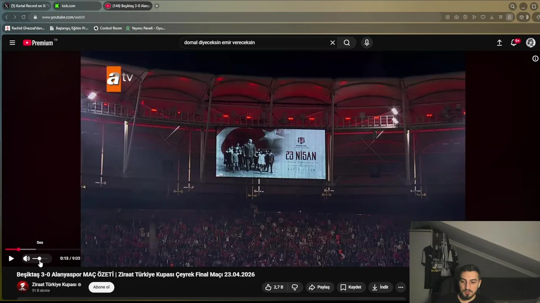Image resolution: width=540 pixels, height=303 pixels.
Task: Click the 0:13 / 9:03 time display
Action: pyautogui.click(x=70, y=258)
